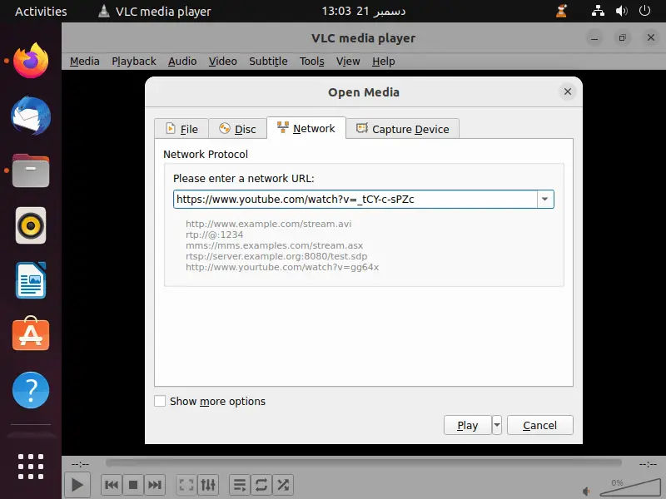The width and height of the screenshot is (666, 499).
Task: Open Ubuntu Software store
Action: pyautogui.click(x=31, y=334)
